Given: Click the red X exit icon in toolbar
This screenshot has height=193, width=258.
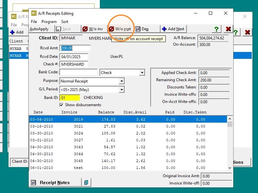Looking at the screenshot, I should [228, 29].
